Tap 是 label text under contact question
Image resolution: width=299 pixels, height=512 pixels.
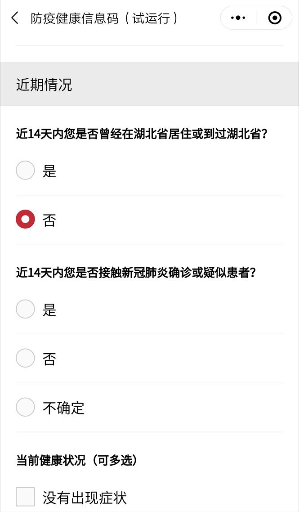pyautogui.click(x=49, y=310)
